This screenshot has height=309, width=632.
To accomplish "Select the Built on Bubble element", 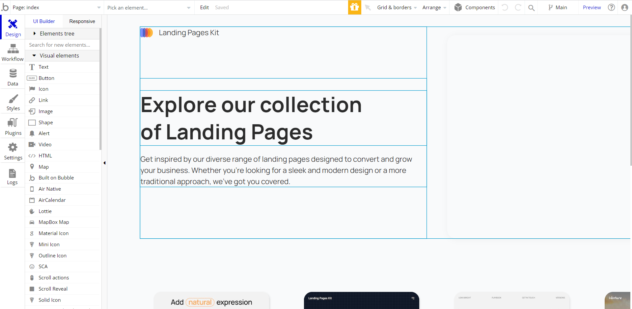I will click(63, 178).
